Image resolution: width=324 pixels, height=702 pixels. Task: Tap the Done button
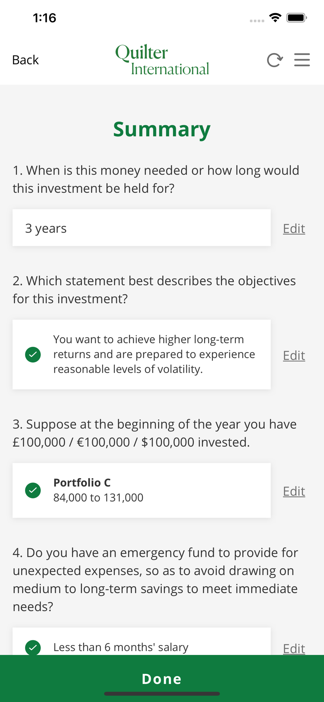(x=162, y=678)
